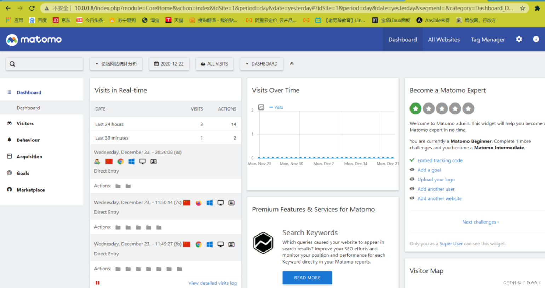545x288 pixels.
Task: Collapse top controls with double-chevron icon
Action: tap(292, 63)
